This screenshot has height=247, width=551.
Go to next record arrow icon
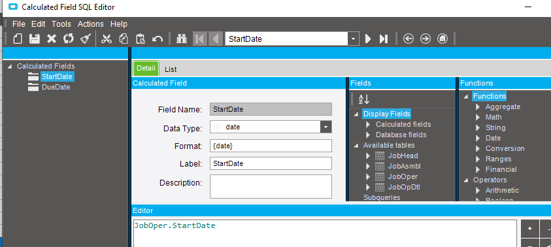click(368, 39)
